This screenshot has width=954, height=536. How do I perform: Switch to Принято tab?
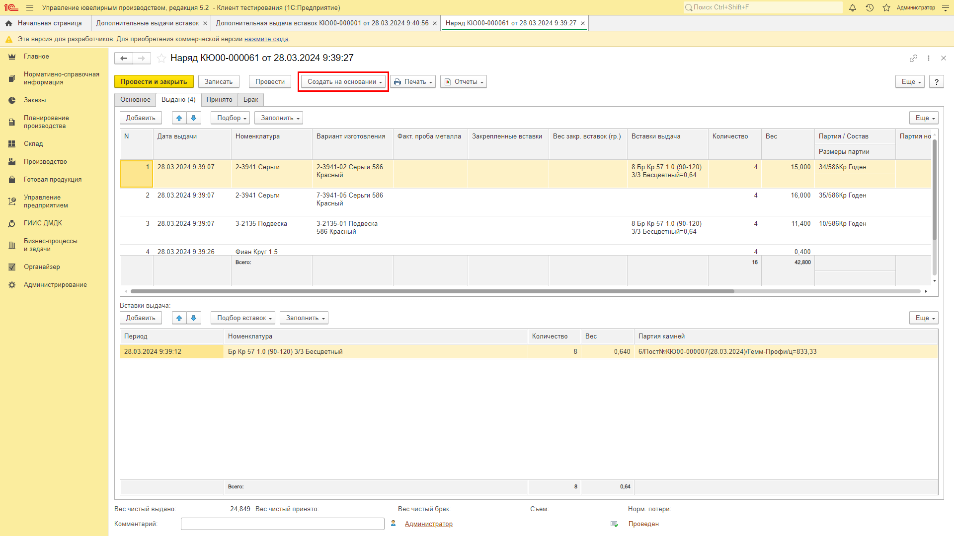(x=219, y=100)
